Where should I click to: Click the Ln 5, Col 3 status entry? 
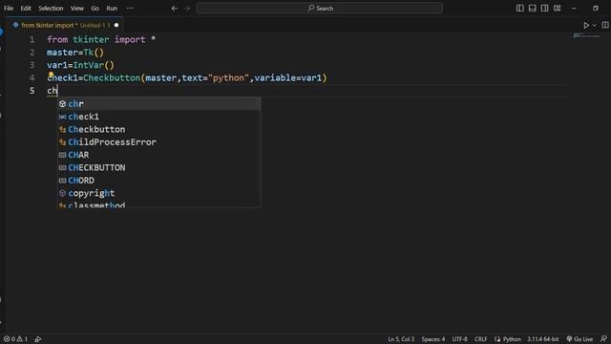click(401, 339)
